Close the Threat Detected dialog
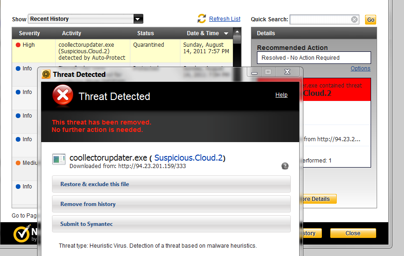The image size is (404, 256). [287, 72]
